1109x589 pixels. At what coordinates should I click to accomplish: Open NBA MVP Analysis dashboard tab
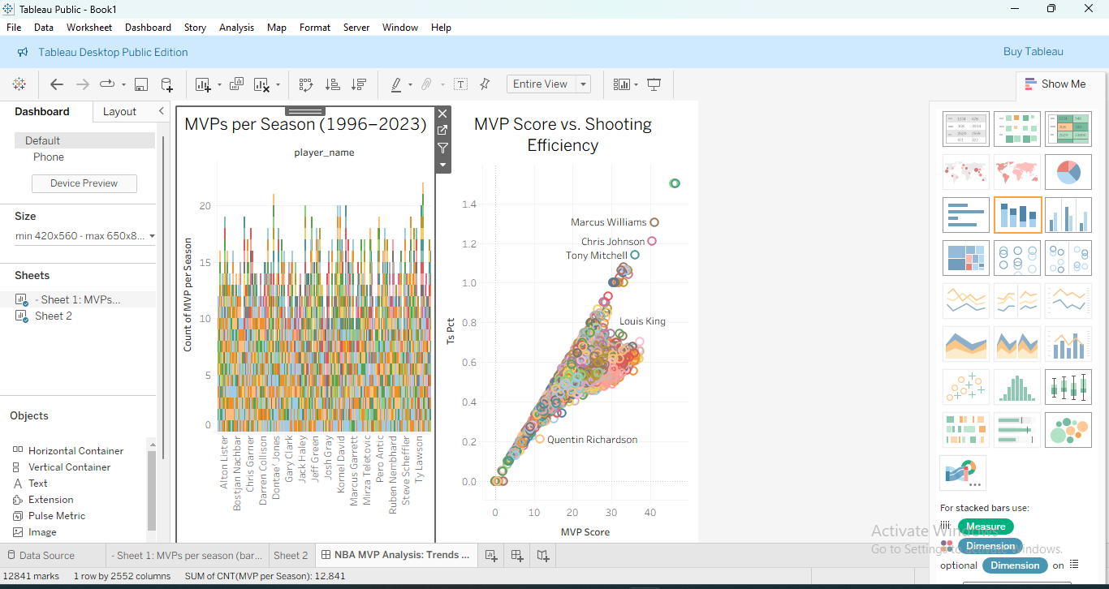pyautogui.click(x=395, y=556)
